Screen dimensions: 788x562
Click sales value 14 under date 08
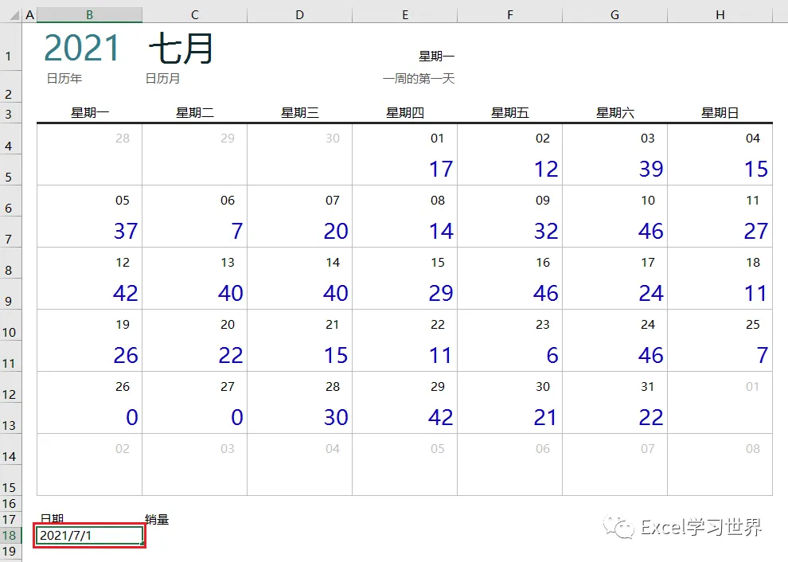pos(441,231)
